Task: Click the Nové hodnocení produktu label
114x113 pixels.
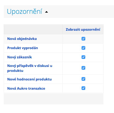Action: 29,79
